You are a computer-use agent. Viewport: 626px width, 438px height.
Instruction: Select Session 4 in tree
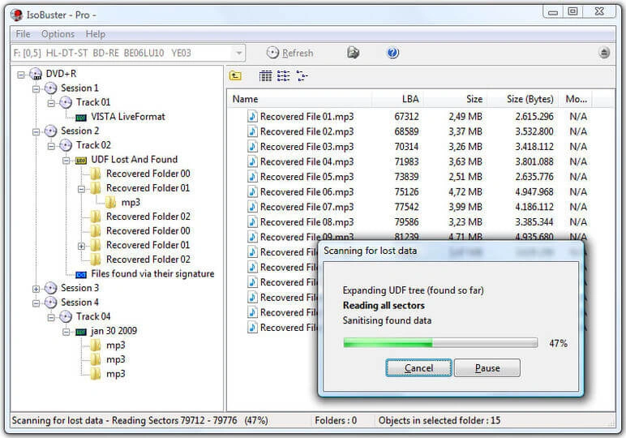[x=79, y=303]
